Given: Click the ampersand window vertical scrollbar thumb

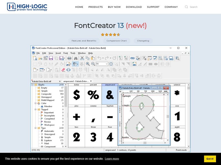Looking at the screenshot, I should pyautogui.click(x=168, y=116).
